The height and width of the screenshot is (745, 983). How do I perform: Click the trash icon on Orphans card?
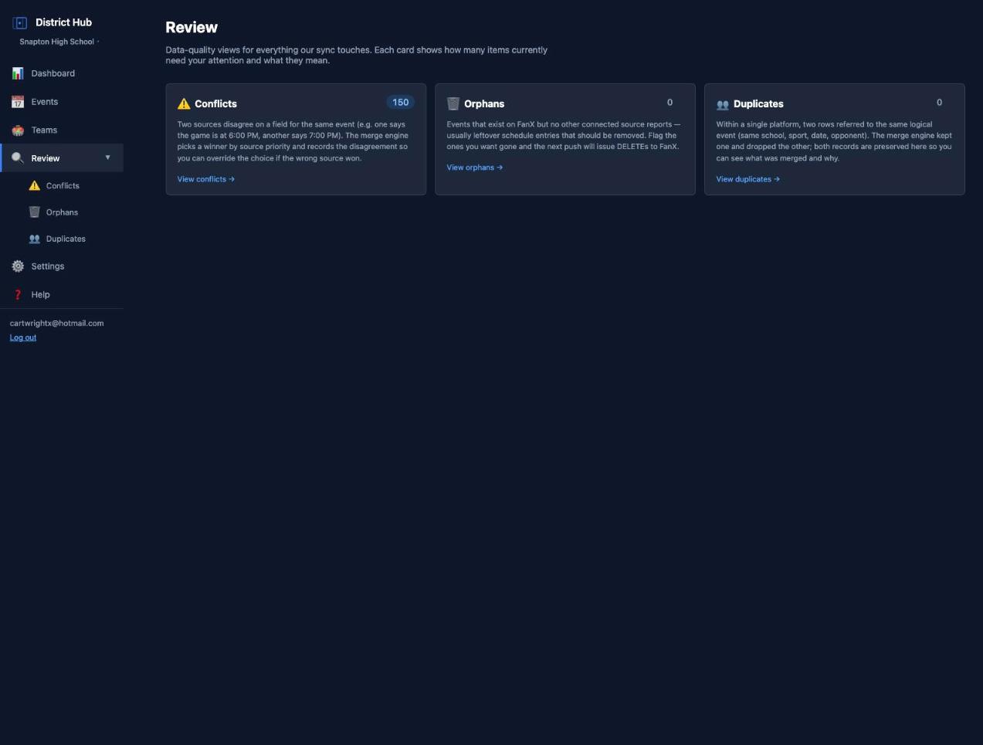[453, 103]
